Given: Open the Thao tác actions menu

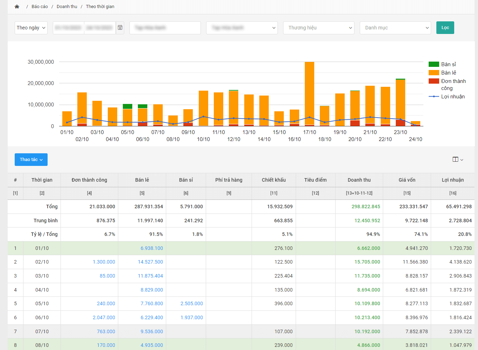Looking at the screenshot, I should pos(31,160).
